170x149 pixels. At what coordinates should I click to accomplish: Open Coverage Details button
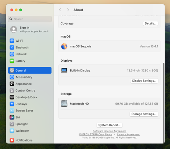click(x=151, y=24)
